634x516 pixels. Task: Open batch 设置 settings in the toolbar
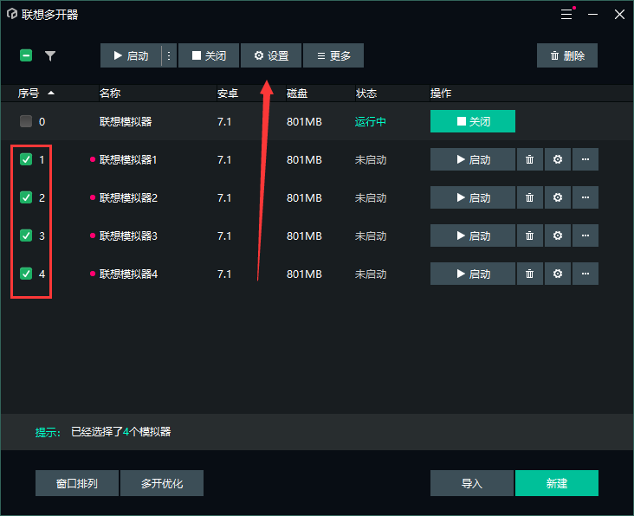pyautogui.click(x=271, y=55)
